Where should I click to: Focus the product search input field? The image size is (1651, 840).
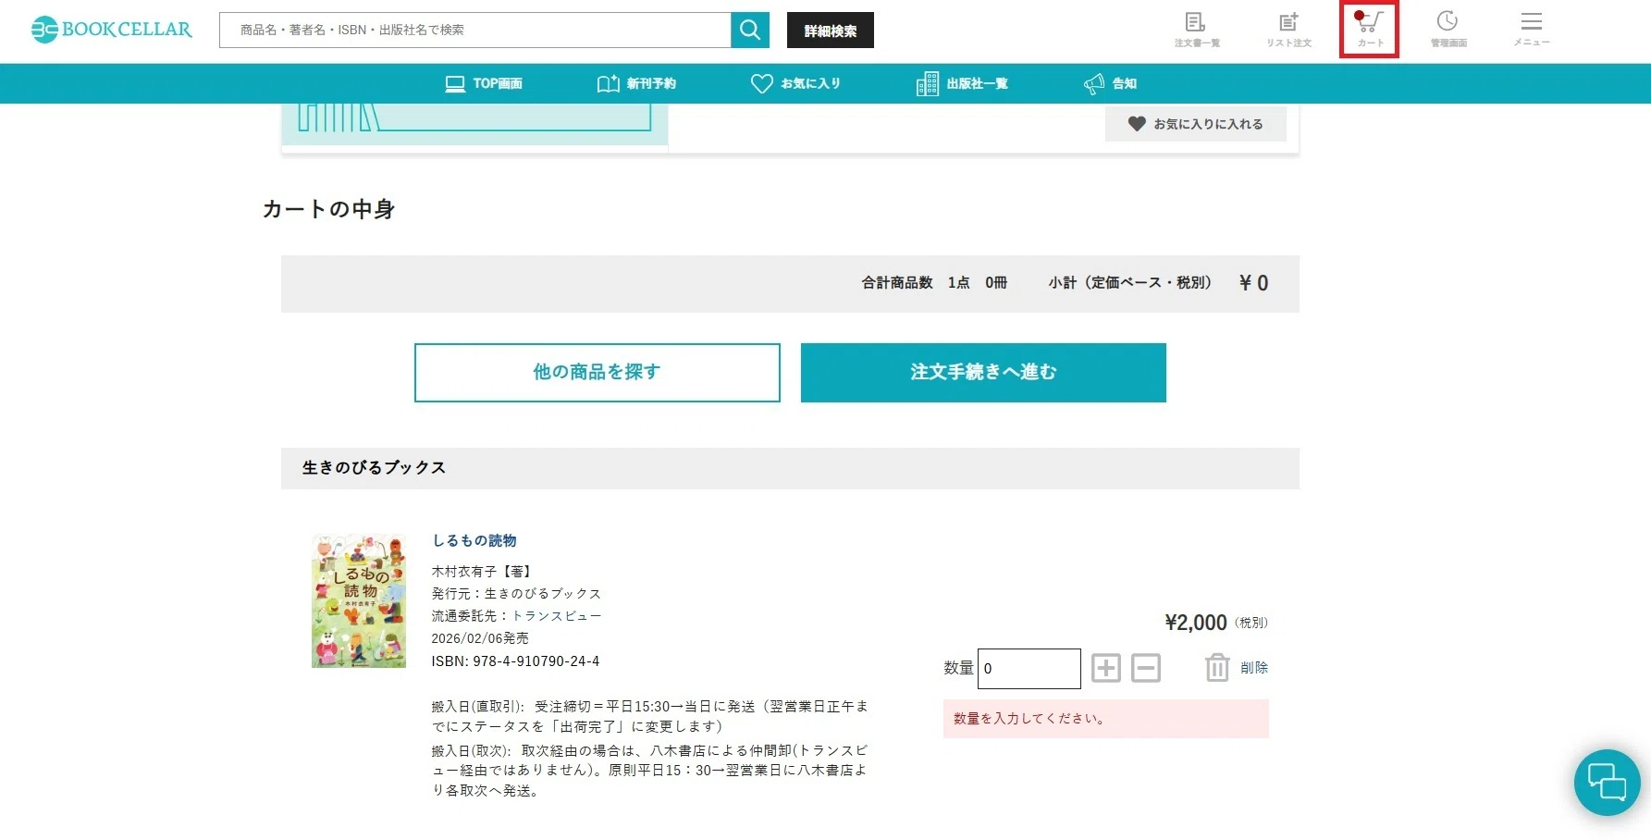tap(475, 30)
